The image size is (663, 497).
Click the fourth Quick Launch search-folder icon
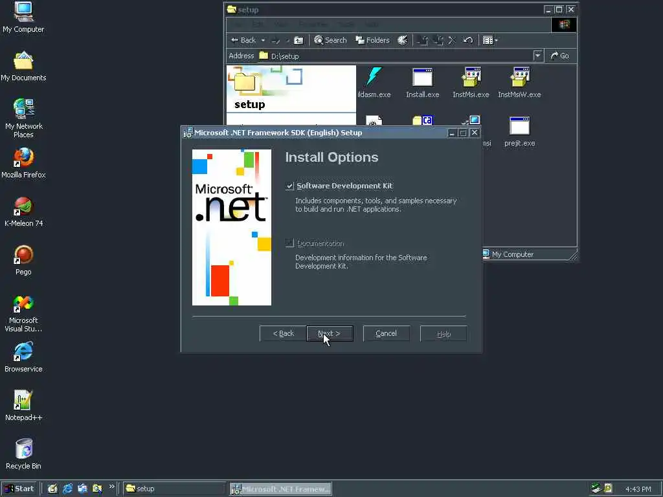point(97,489)
